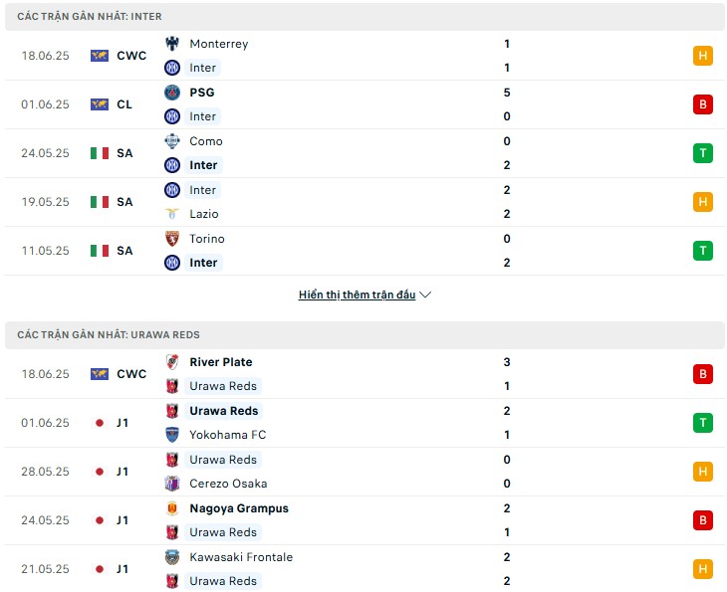Open the Inter vs Lazio match row
The width and height of the screenshot is (727, 592).
point(364,202)
